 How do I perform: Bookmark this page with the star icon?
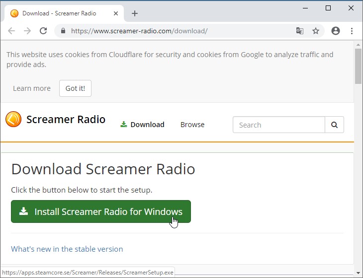316,31
